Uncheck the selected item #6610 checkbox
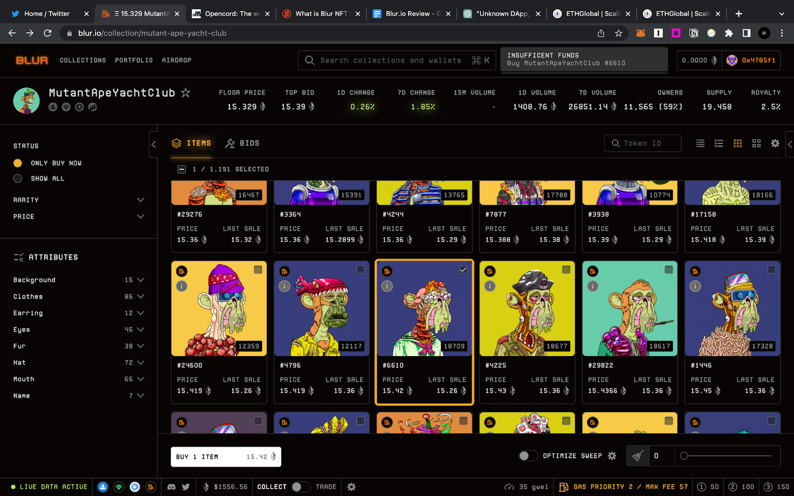 point(463,270)
